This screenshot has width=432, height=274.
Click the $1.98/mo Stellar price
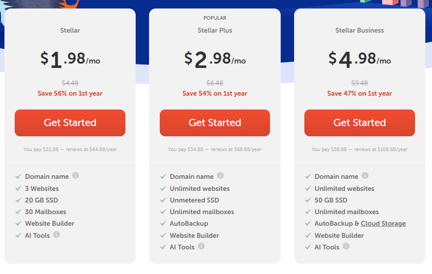coord(70,59)
